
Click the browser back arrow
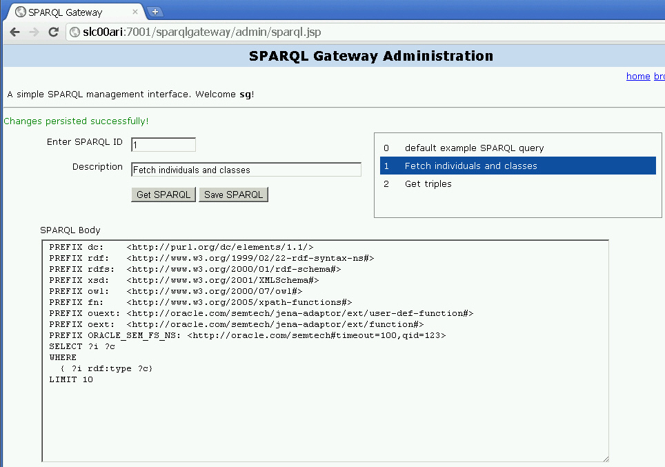14,32
